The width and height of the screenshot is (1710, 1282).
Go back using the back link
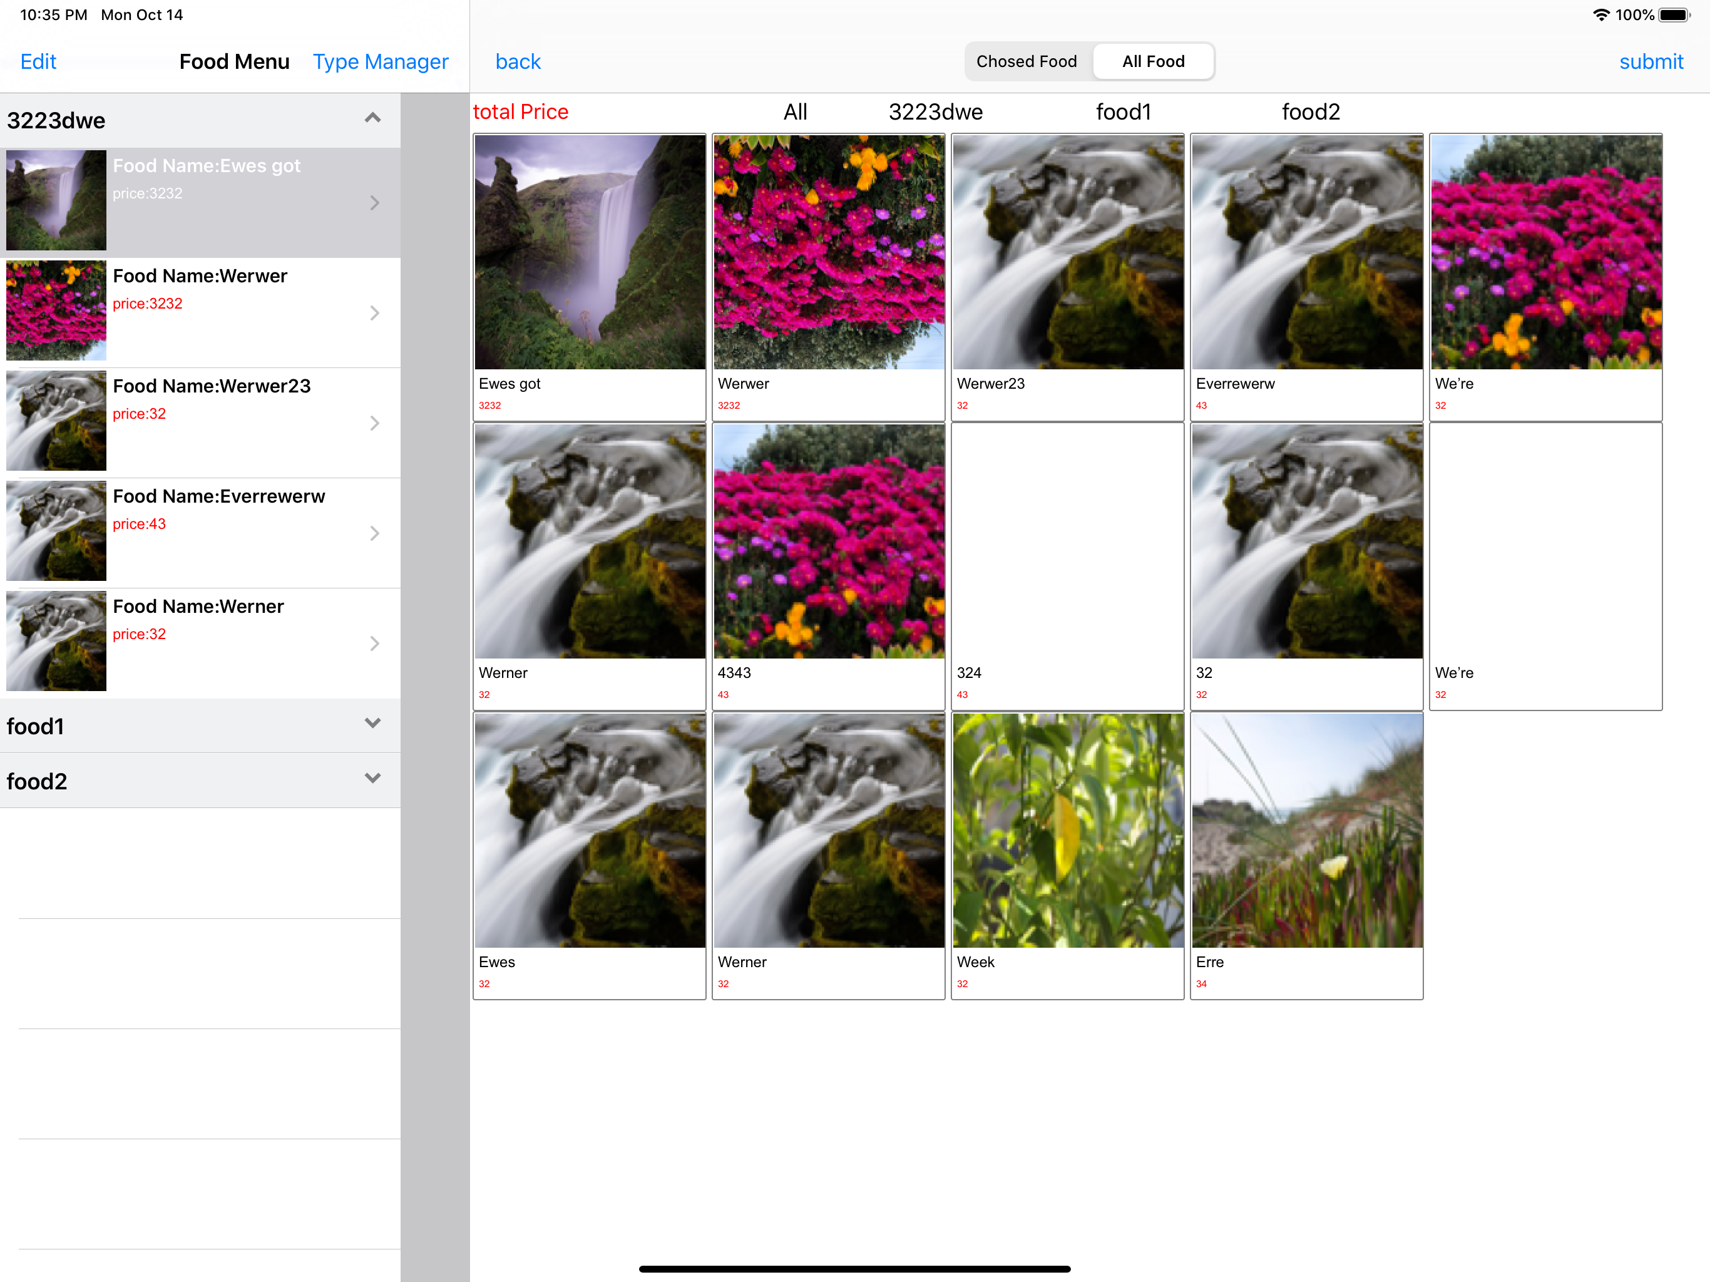(518, 62)
